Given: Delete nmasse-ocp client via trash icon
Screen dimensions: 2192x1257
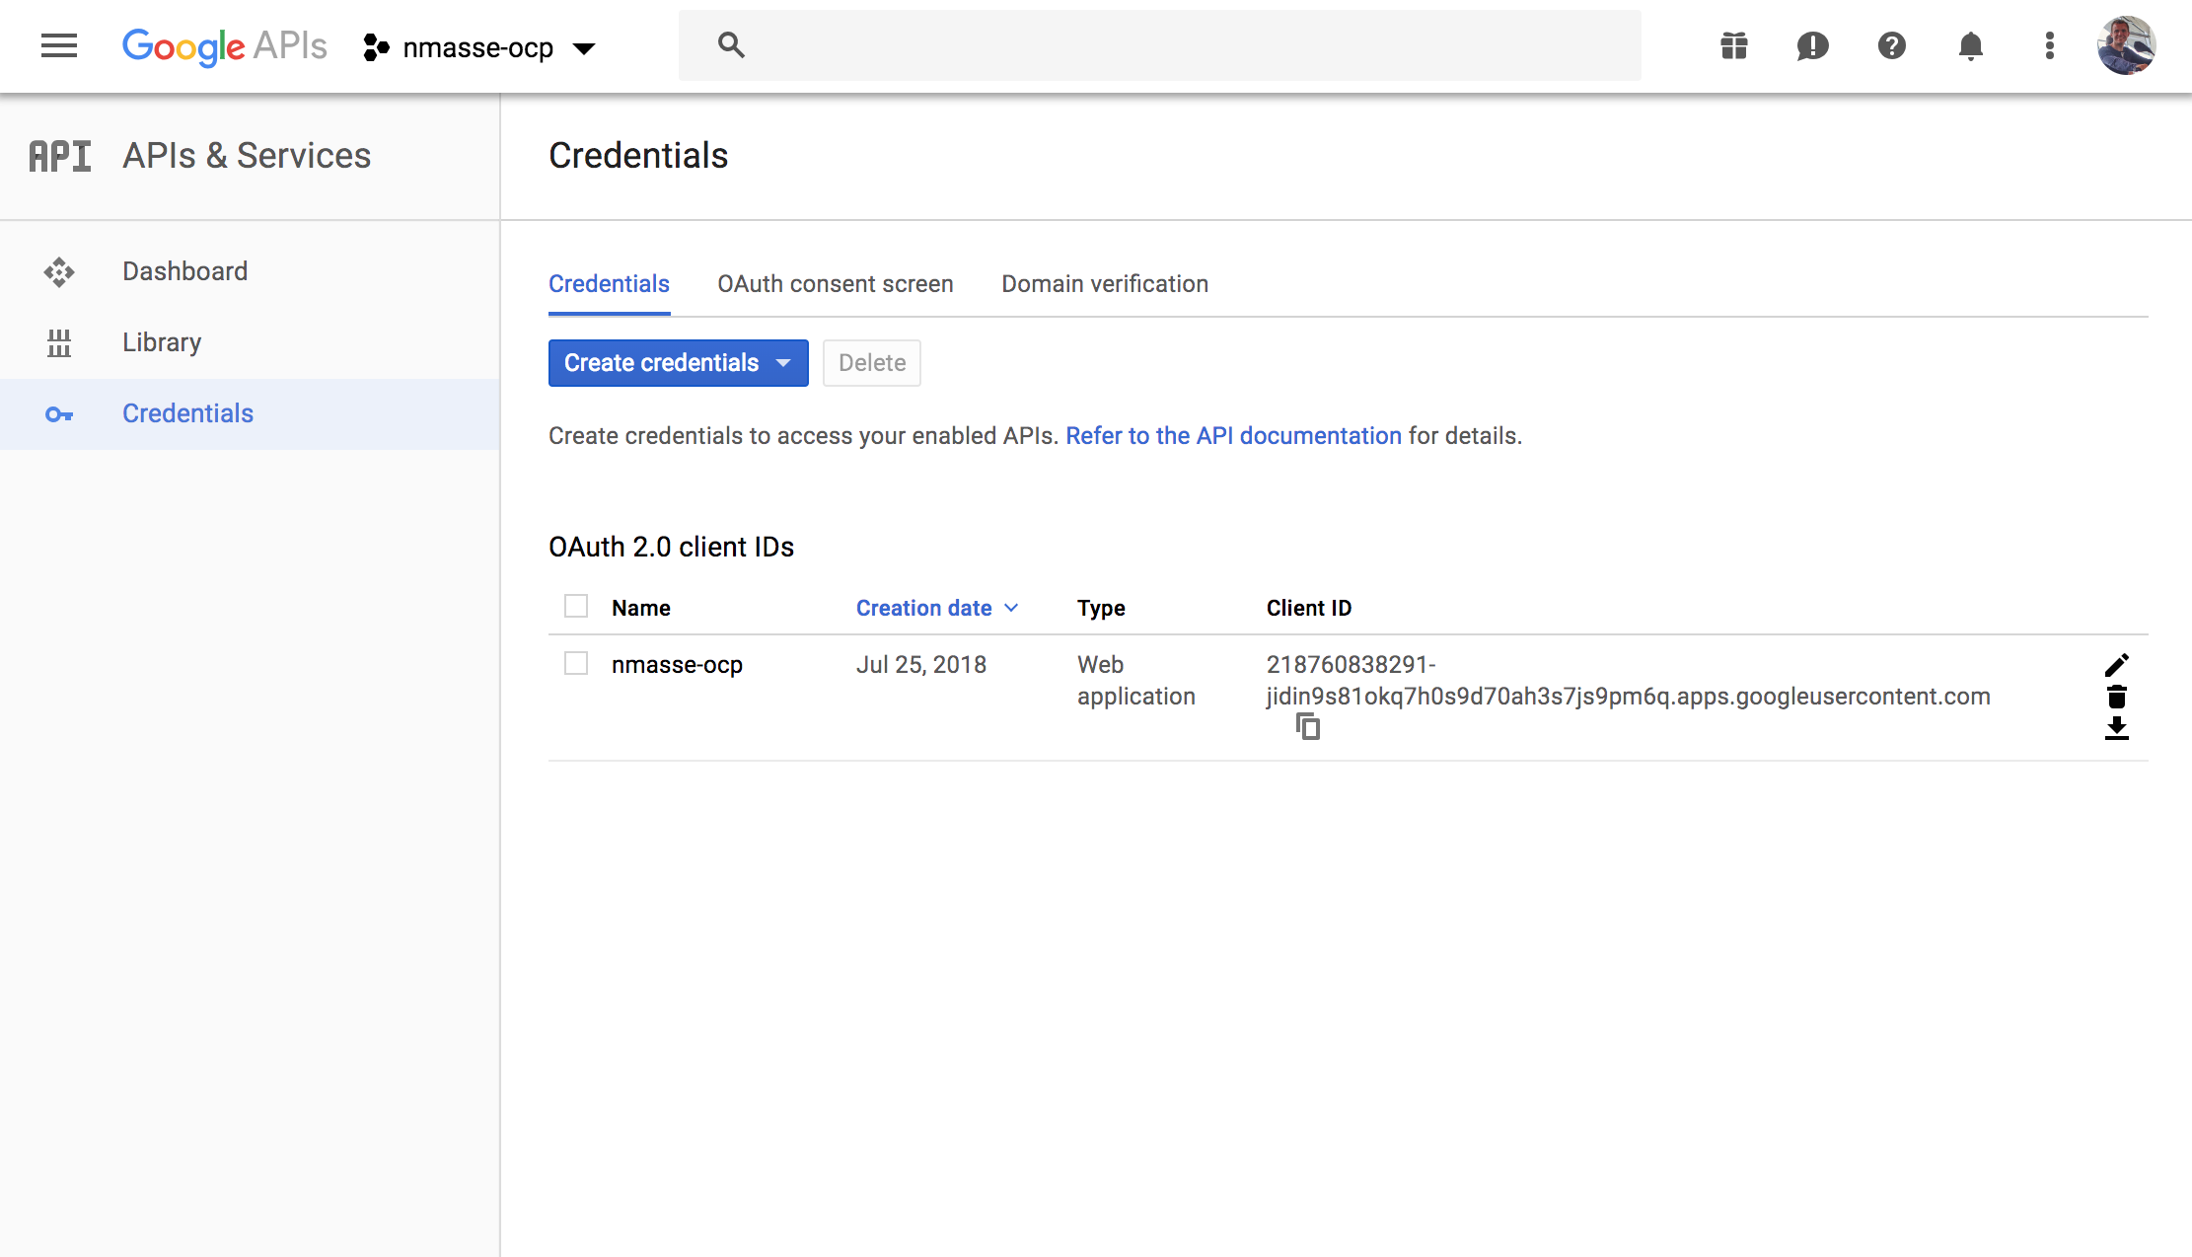Looking at the screenshot, I should coord(2116,697).
